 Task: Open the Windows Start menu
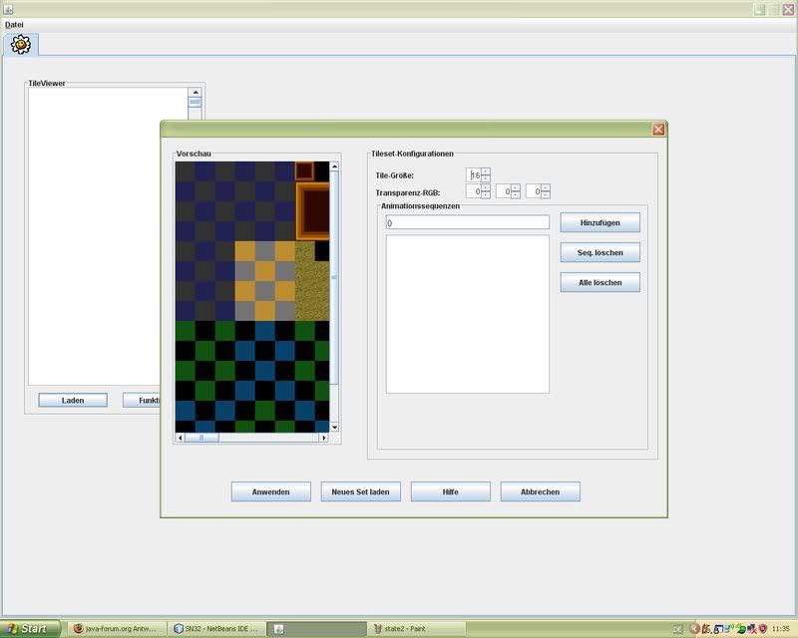coord(30,629)
